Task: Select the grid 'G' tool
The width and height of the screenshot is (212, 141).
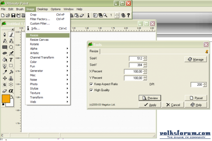Action: pyautogui.click(x=5, y=84)
